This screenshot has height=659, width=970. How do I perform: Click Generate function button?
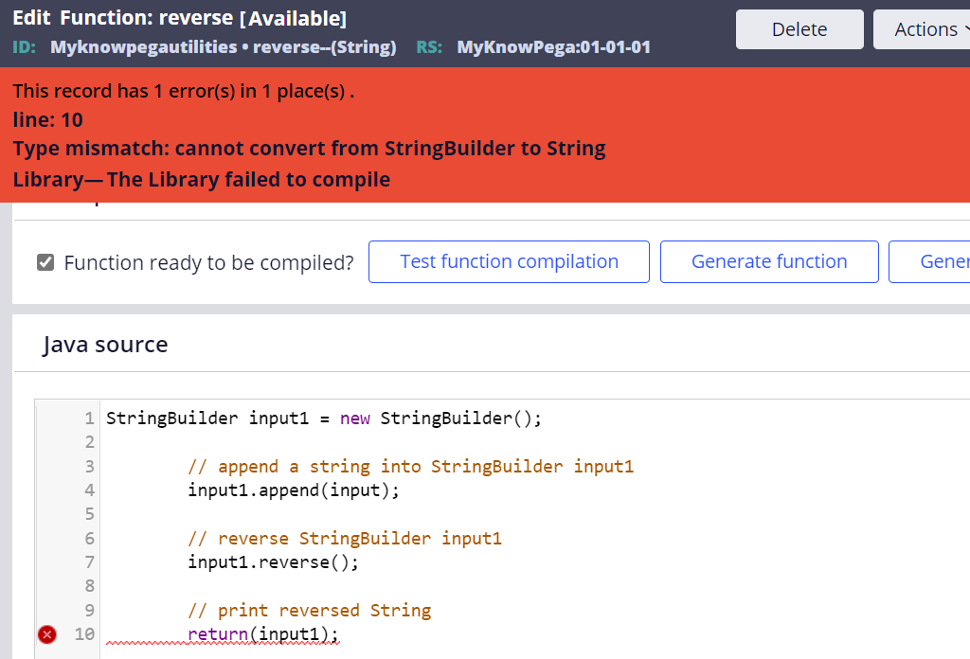[769, 261]
